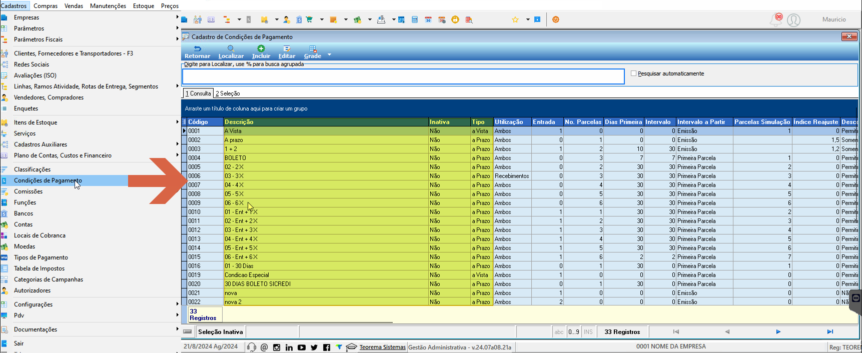
Task: Open the Teorema Sistemas link
Action: pos(382,347)
